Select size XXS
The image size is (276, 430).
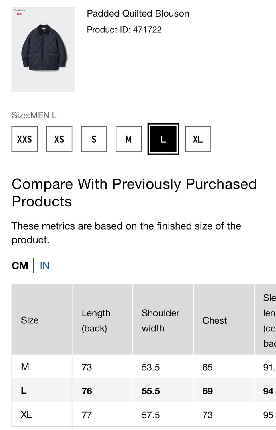pyautogui.click(x=25, y=139)
